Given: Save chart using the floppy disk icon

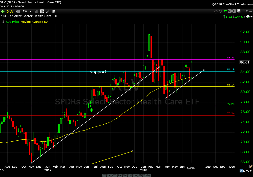Looking at the screenshot, I should click(x=238, y=11).
